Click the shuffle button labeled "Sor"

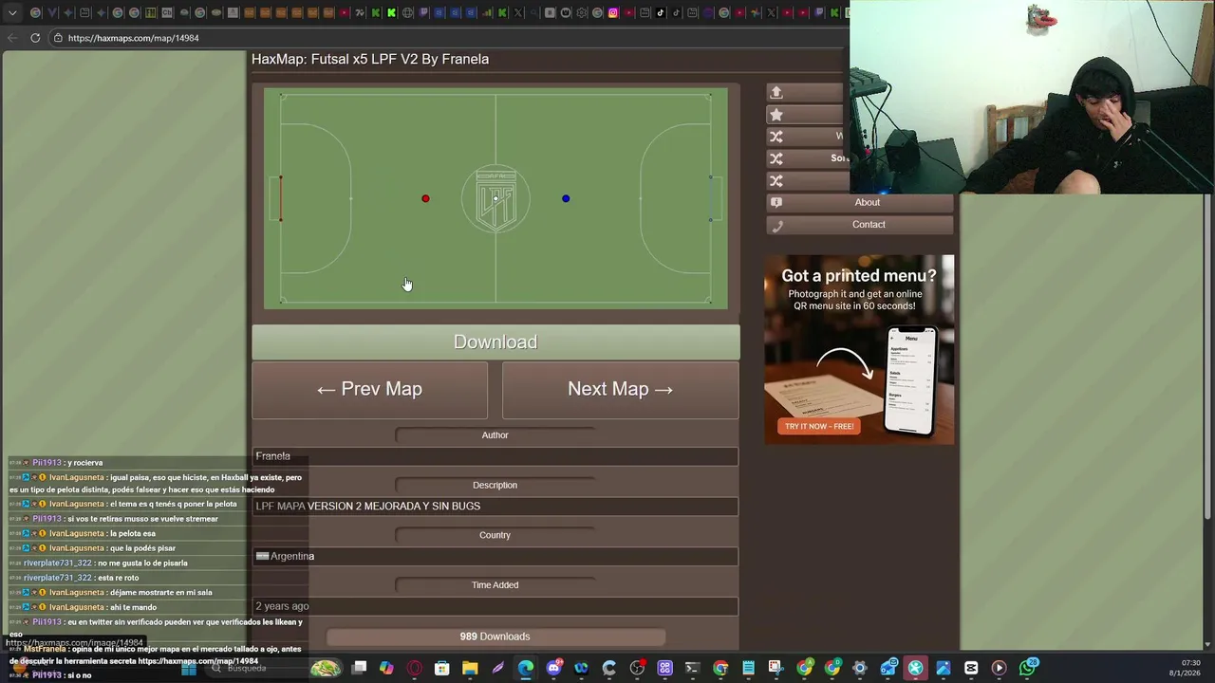point(807,158)
